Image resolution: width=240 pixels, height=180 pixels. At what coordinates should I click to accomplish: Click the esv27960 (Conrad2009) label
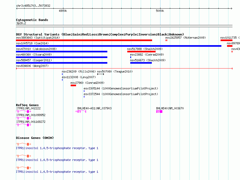pos(87,83)
